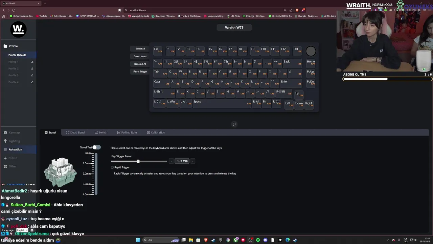Decrease trigger travel with minus button
The height and width of the screenshot is (244, 433).
tap(171, 161)
